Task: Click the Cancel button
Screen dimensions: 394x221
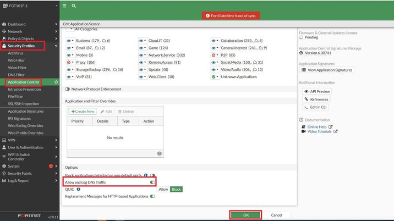Action: 276,215
